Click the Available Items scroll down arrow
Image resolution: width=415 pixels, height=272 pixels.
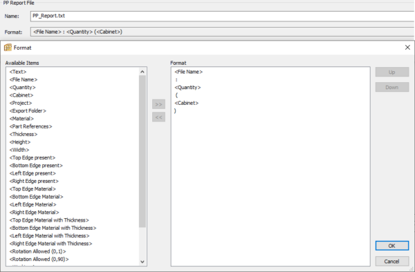(142, 262)
